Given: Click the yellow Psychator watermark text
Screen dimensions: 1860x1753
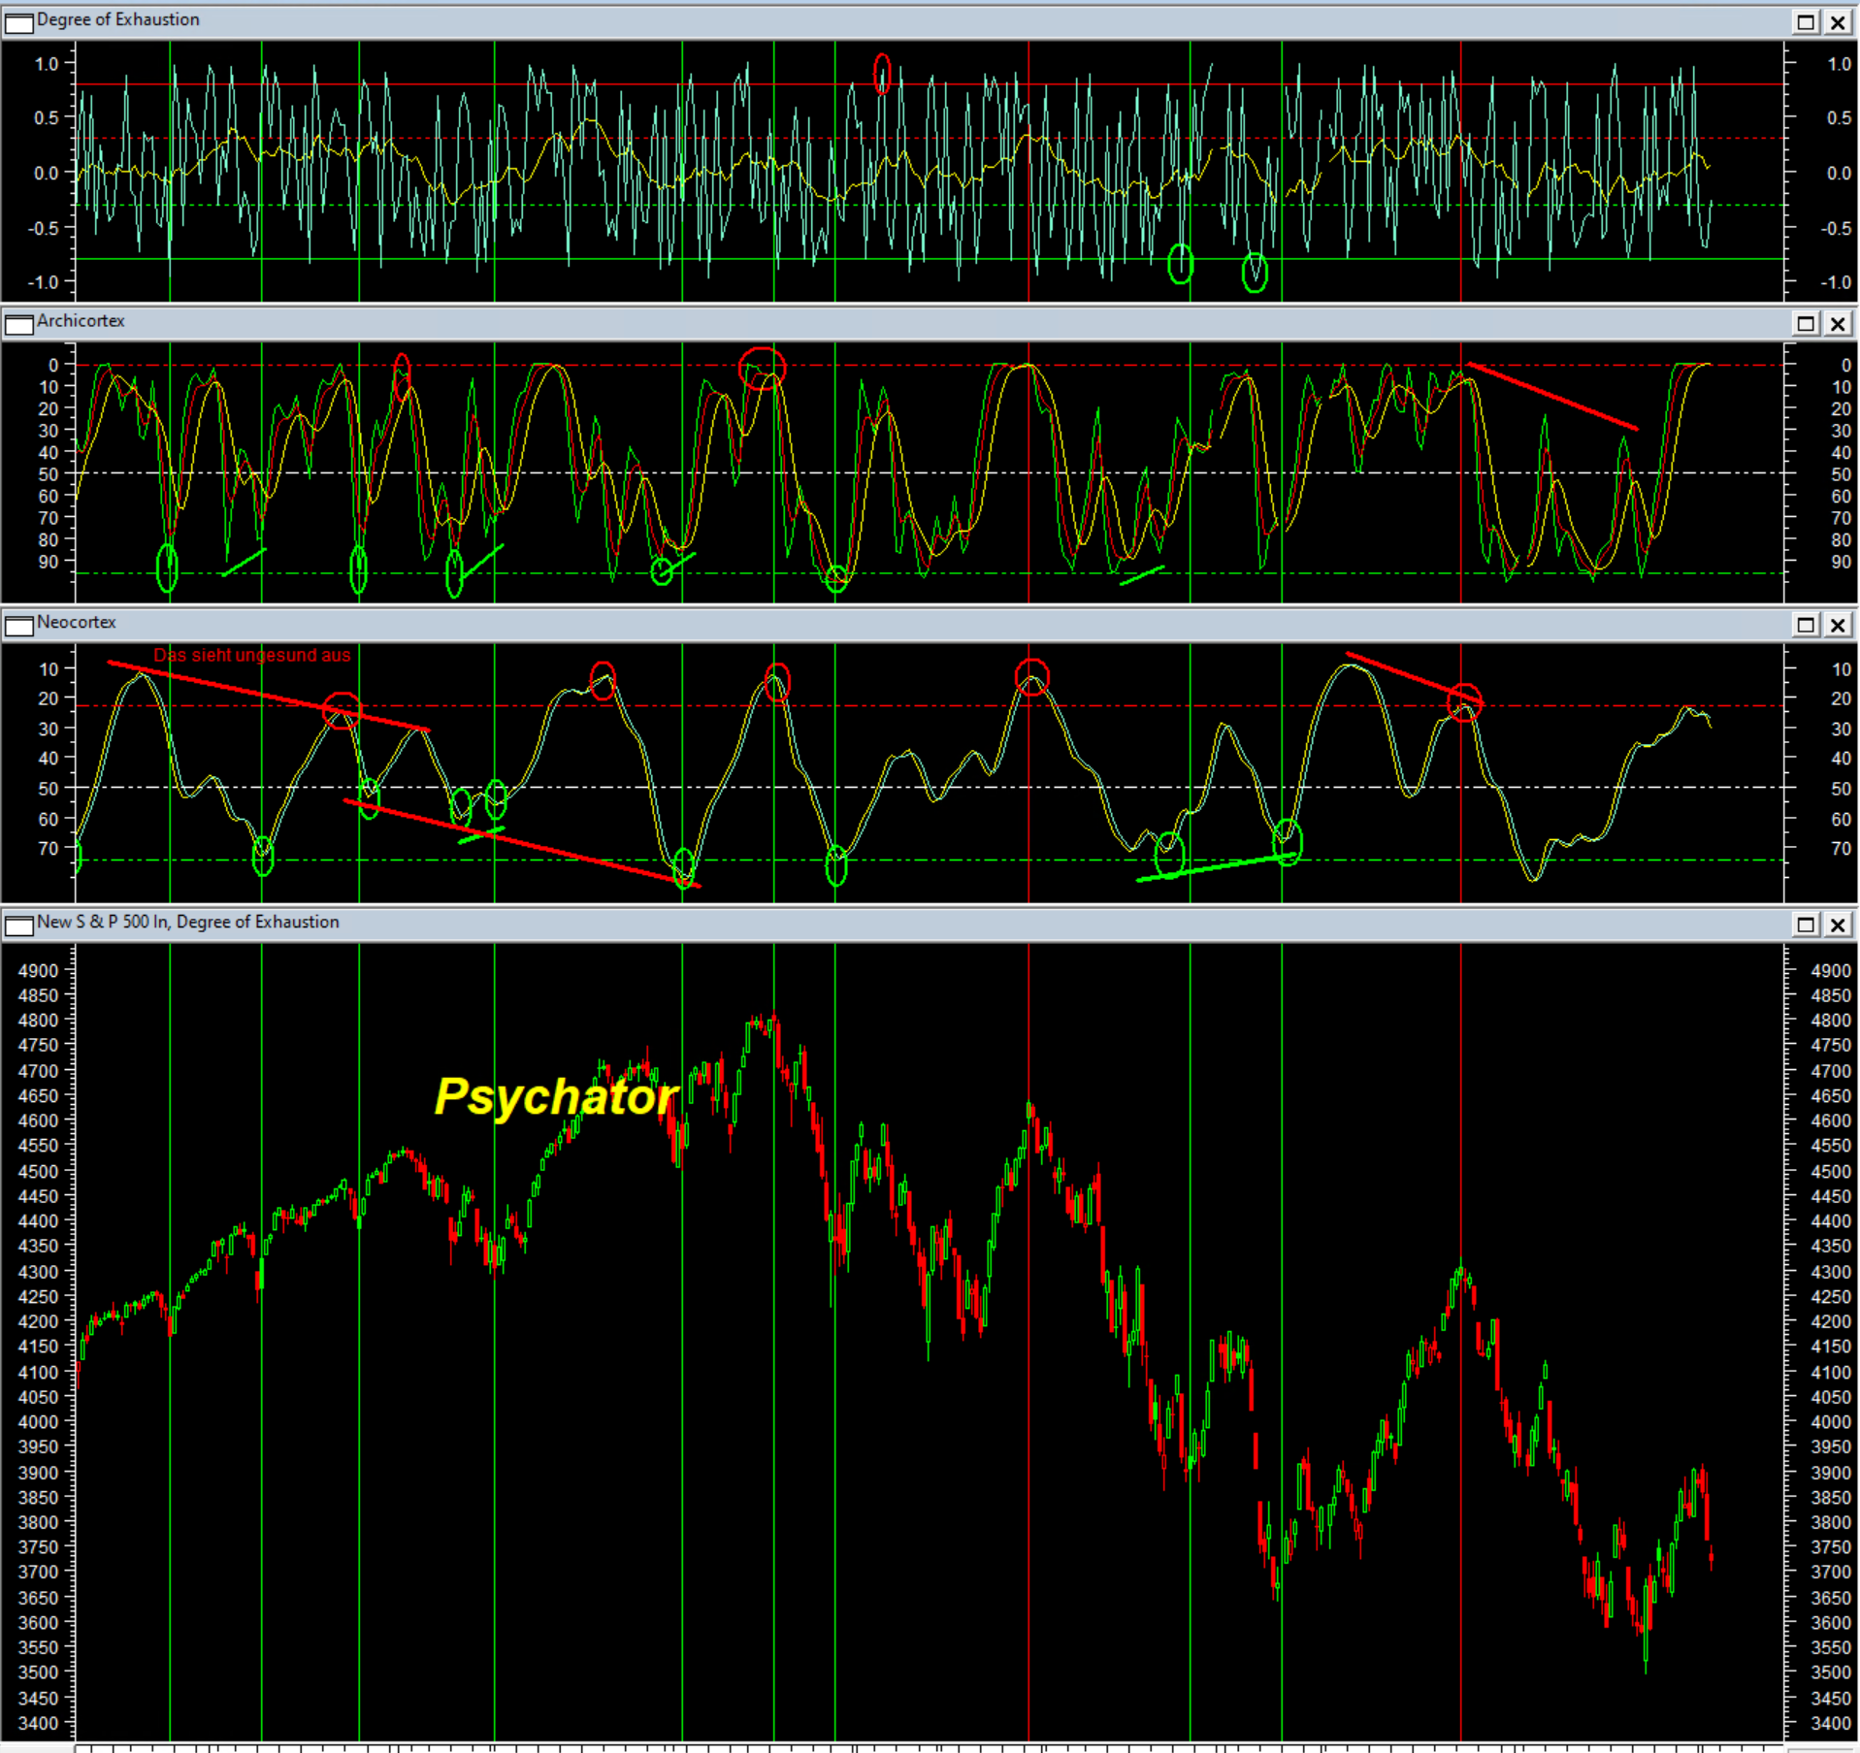Looking at the screenshot, I should click(x=555, y=1097).
